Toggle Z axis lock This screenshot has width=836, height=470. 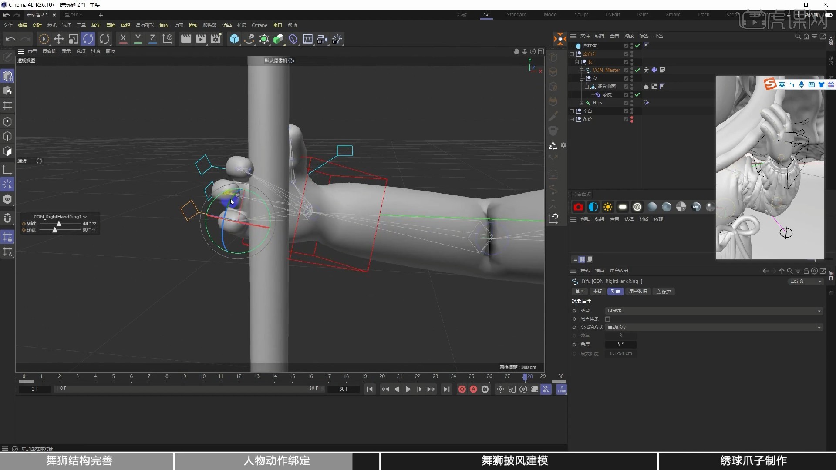pos(152,39)
